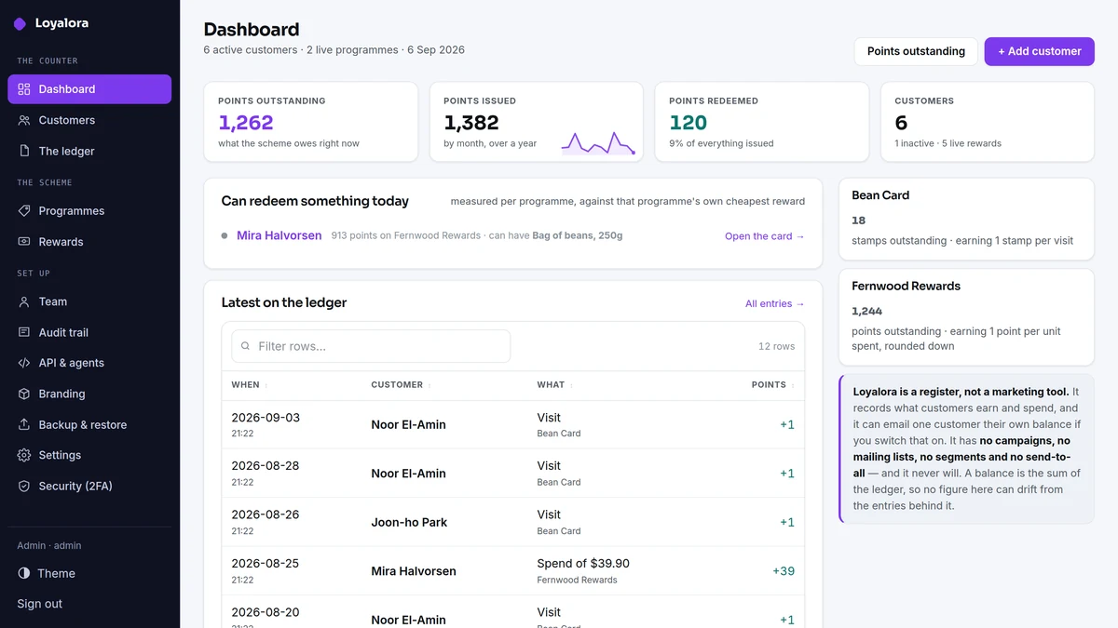
Task: Click Noor El-Amin in the 2026-08-28 row
Action: 408,474
